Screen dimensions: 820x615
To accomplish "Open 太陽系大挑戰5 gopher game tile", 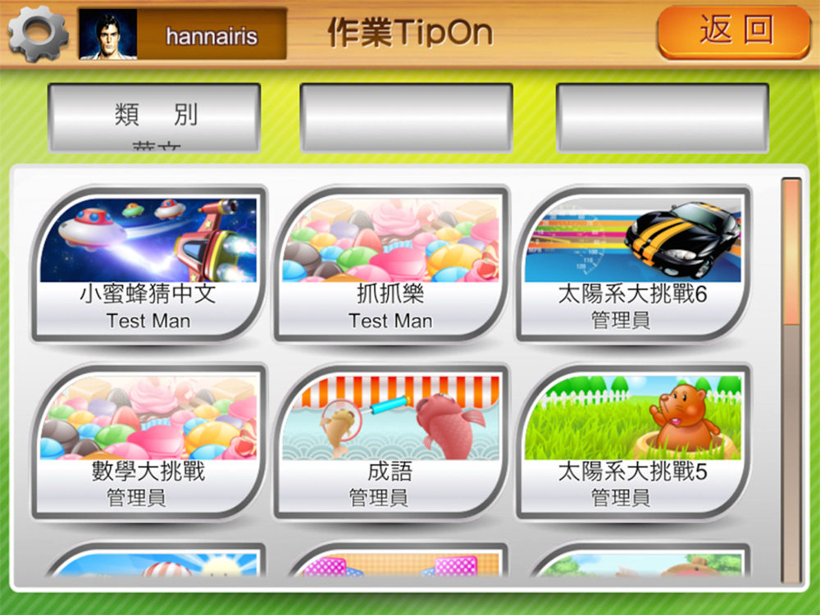I will pyautogui.click(x=633, y=441).
